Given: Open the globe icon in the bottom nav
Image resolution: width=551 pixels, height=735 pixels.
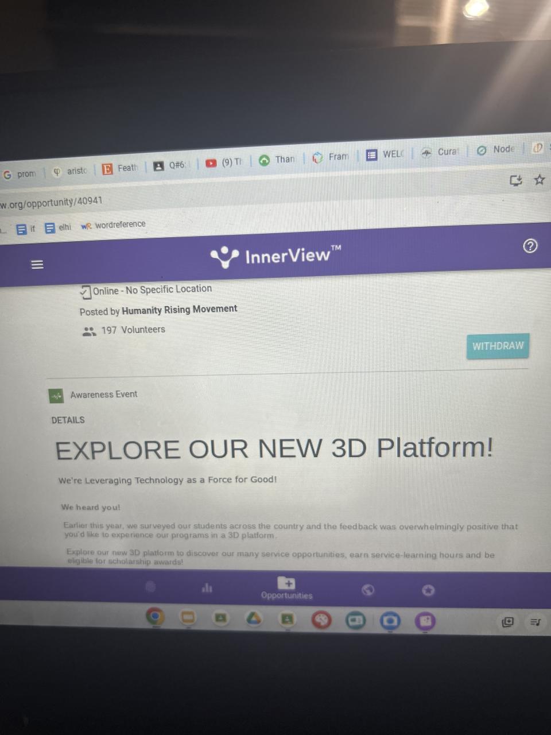Looking at the screenshot, I should click(368, 590).
